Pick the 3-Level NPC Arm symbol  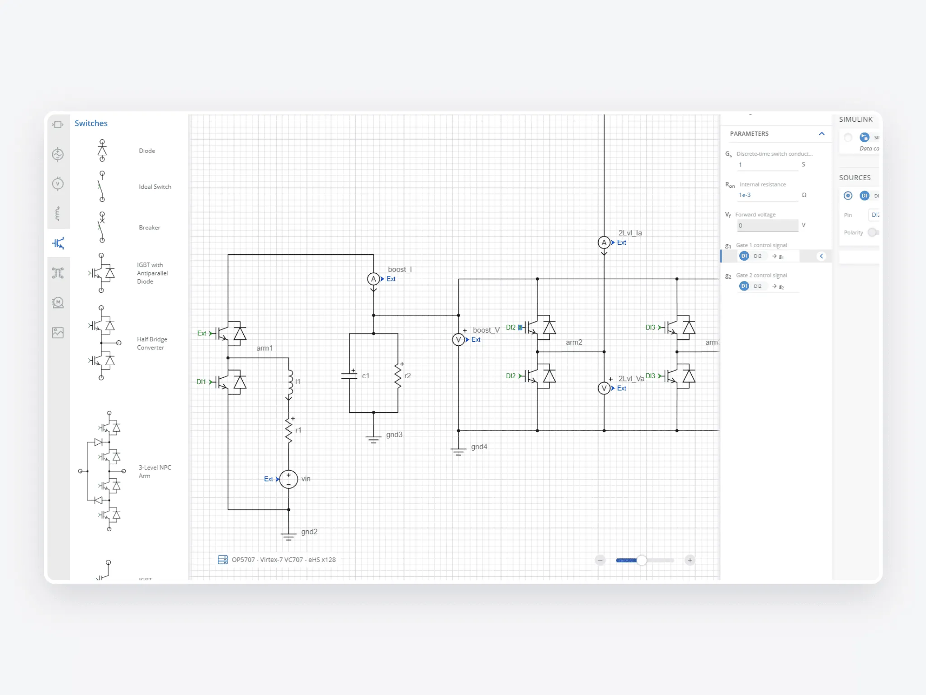click(102, 471)
